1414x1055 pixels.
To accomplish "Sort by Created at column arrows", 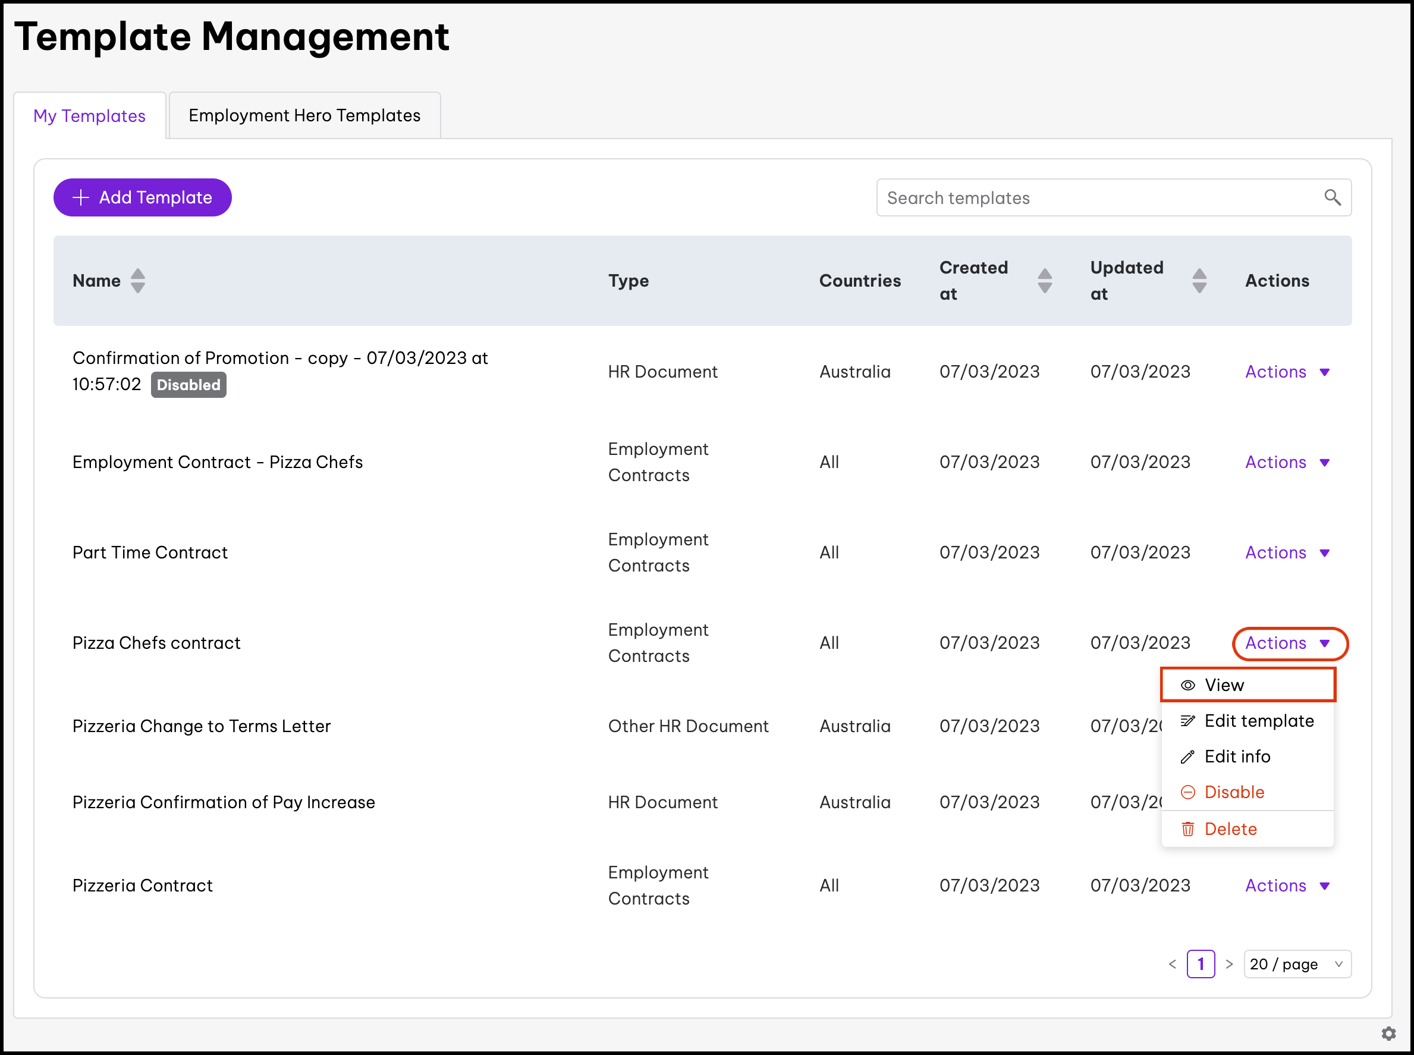I will point(1044,281).
